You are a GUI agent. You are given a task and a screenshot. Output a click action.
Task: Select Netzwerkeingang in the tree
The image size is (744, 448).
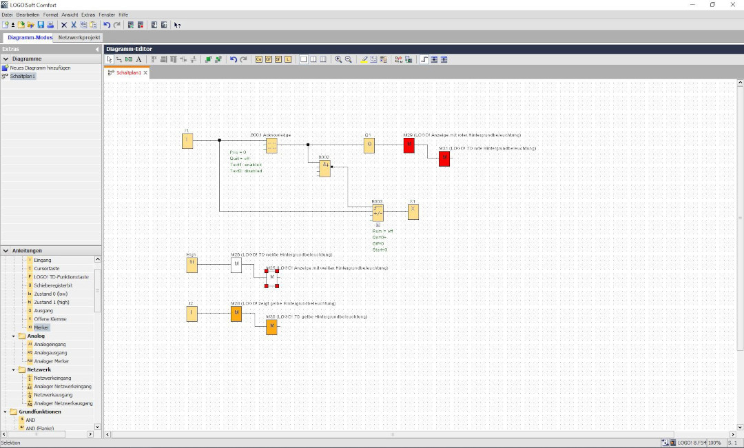[x=52, y=378]
